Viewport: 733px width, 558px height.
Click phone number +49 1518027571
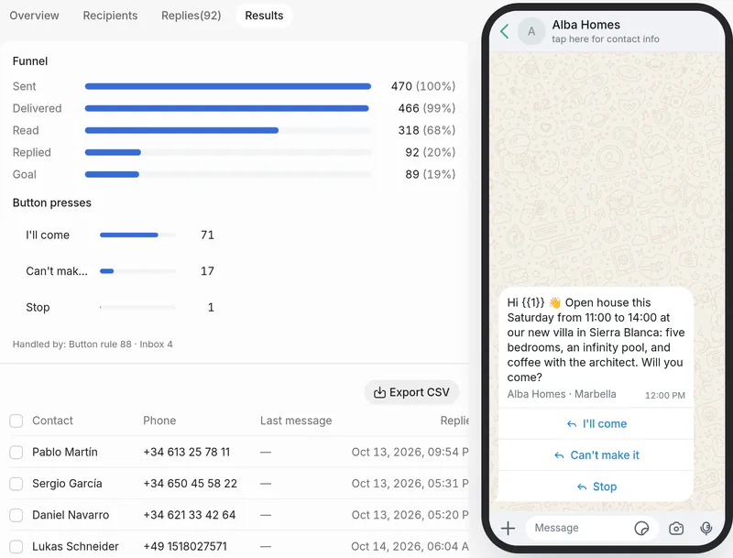[185, 546]
